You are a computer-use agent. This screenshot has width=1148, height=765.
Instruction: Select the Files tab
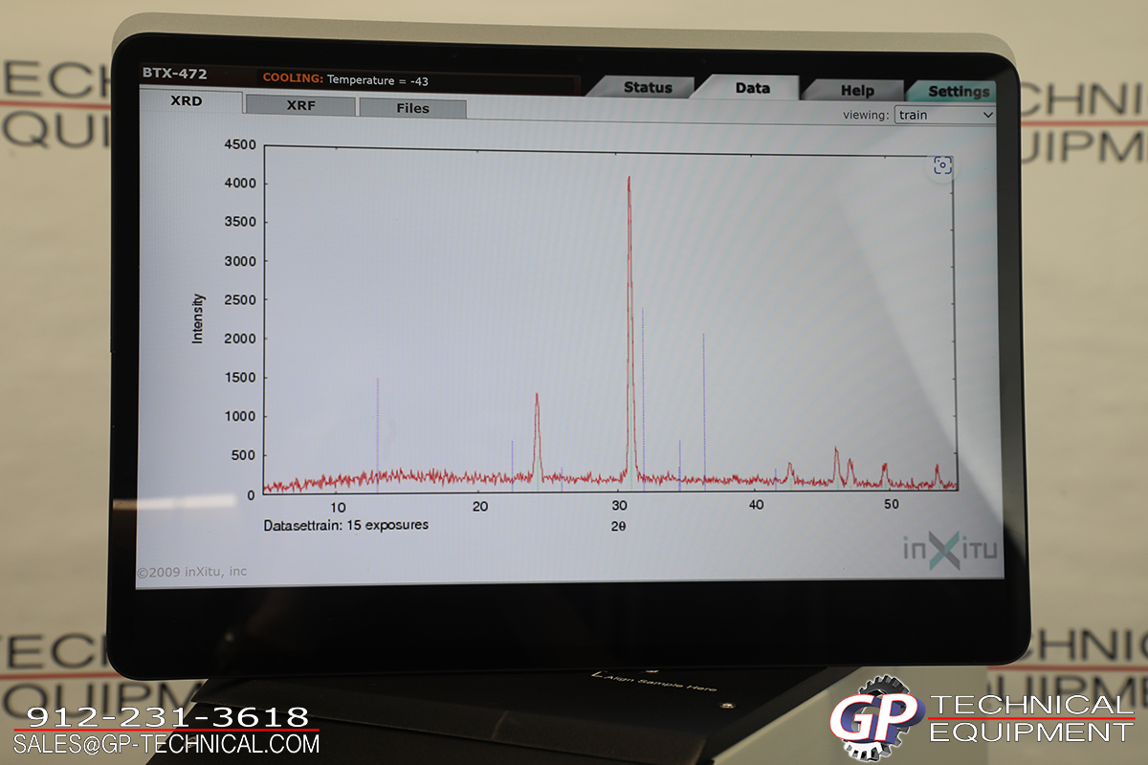412,108
